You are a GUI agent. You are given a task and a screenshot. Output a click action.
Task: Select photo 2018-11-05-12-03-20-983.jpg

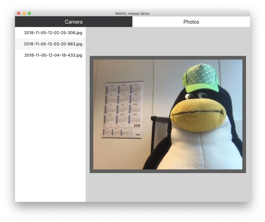tap(51, 44)
